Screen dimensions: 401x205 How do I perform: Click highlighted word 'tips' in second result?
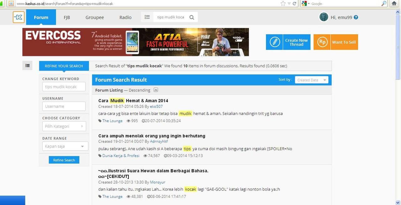[187, 149]
